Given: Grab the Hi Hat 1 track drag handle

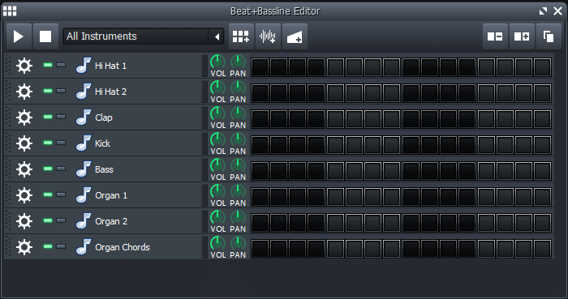Looking at the screenshot, I should coord(8,66).
